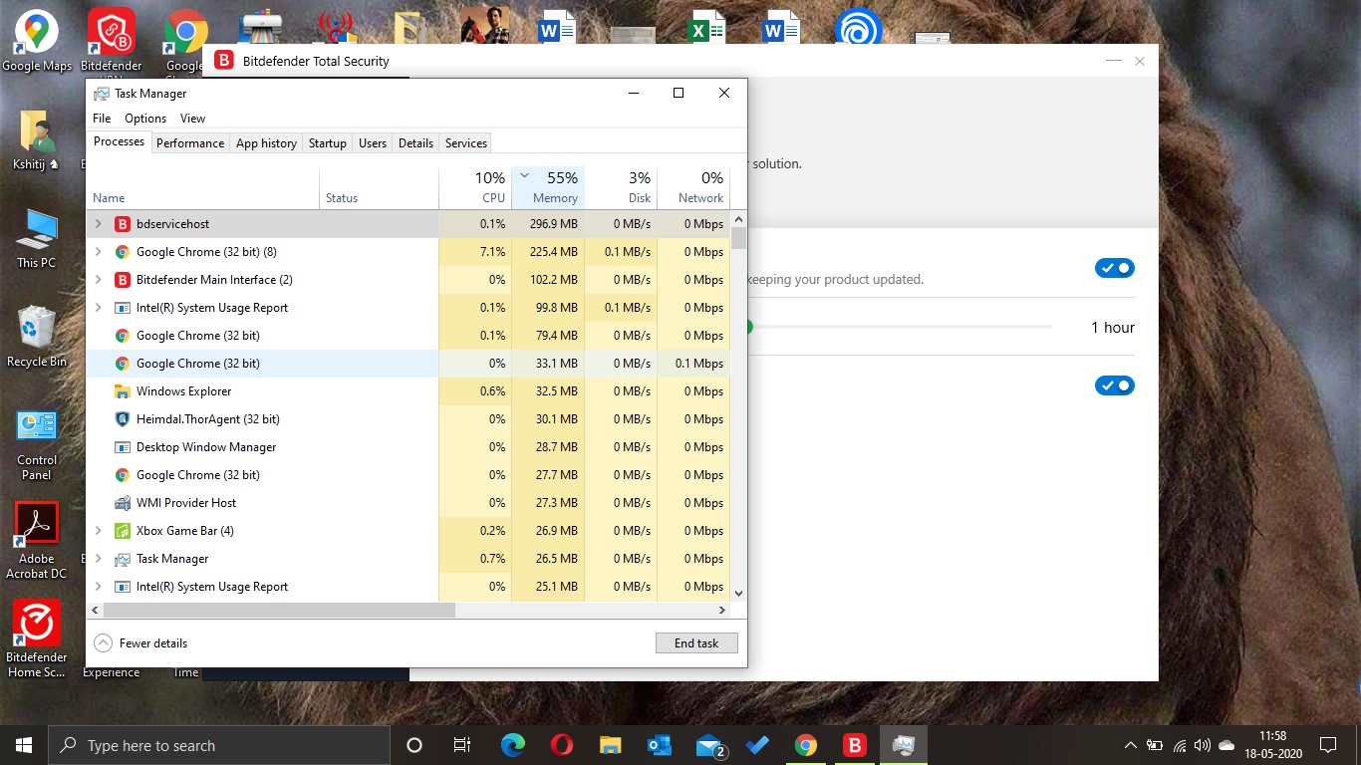Select the Adobe Acrobat DC desktop shortcut
This screenshot has width=1361, height=765.
[x=37, y=541]
